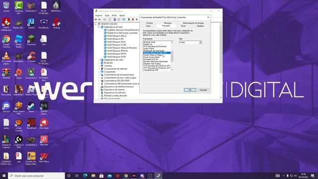Select Jumbo Frame in property list
Screen dimensions: 318x179
pyautogui.click(x=149, y=49)
